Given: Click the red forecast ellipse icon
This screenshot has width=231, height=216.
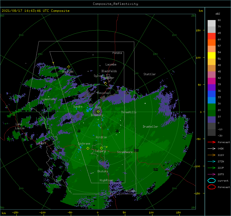Looking at the screenshot, I should (x=211, y=187).
